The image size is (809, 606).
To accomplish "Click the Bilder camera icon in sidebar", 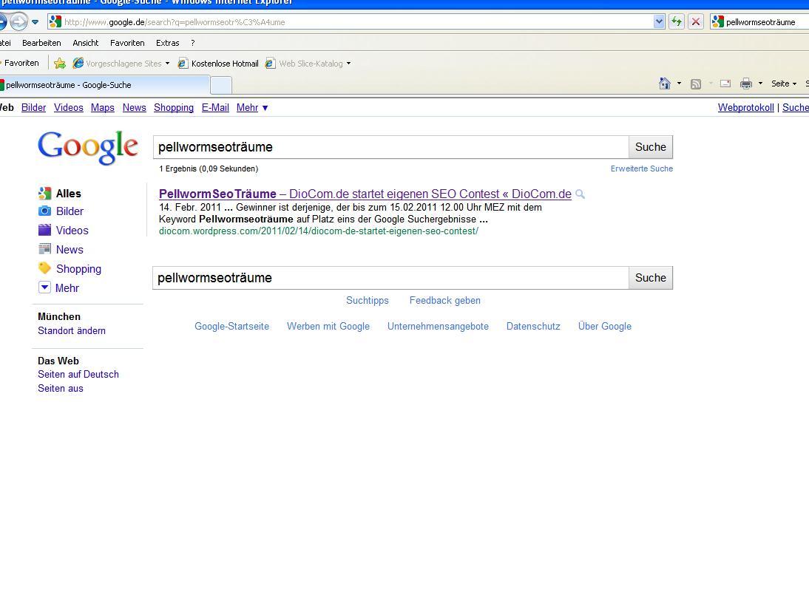I will (x=45, y=211).
